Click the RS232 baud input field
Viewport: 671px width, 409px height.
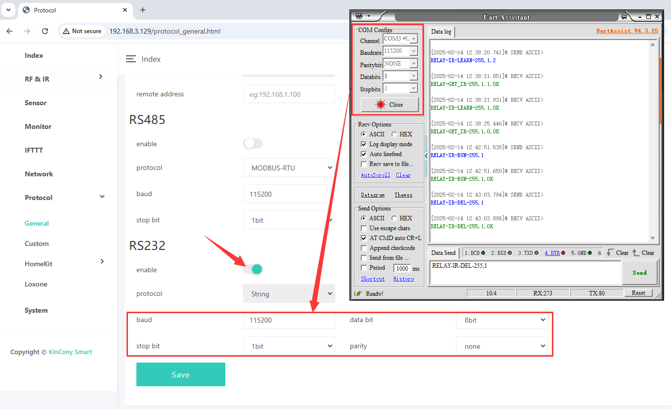(x=289, y=320)
